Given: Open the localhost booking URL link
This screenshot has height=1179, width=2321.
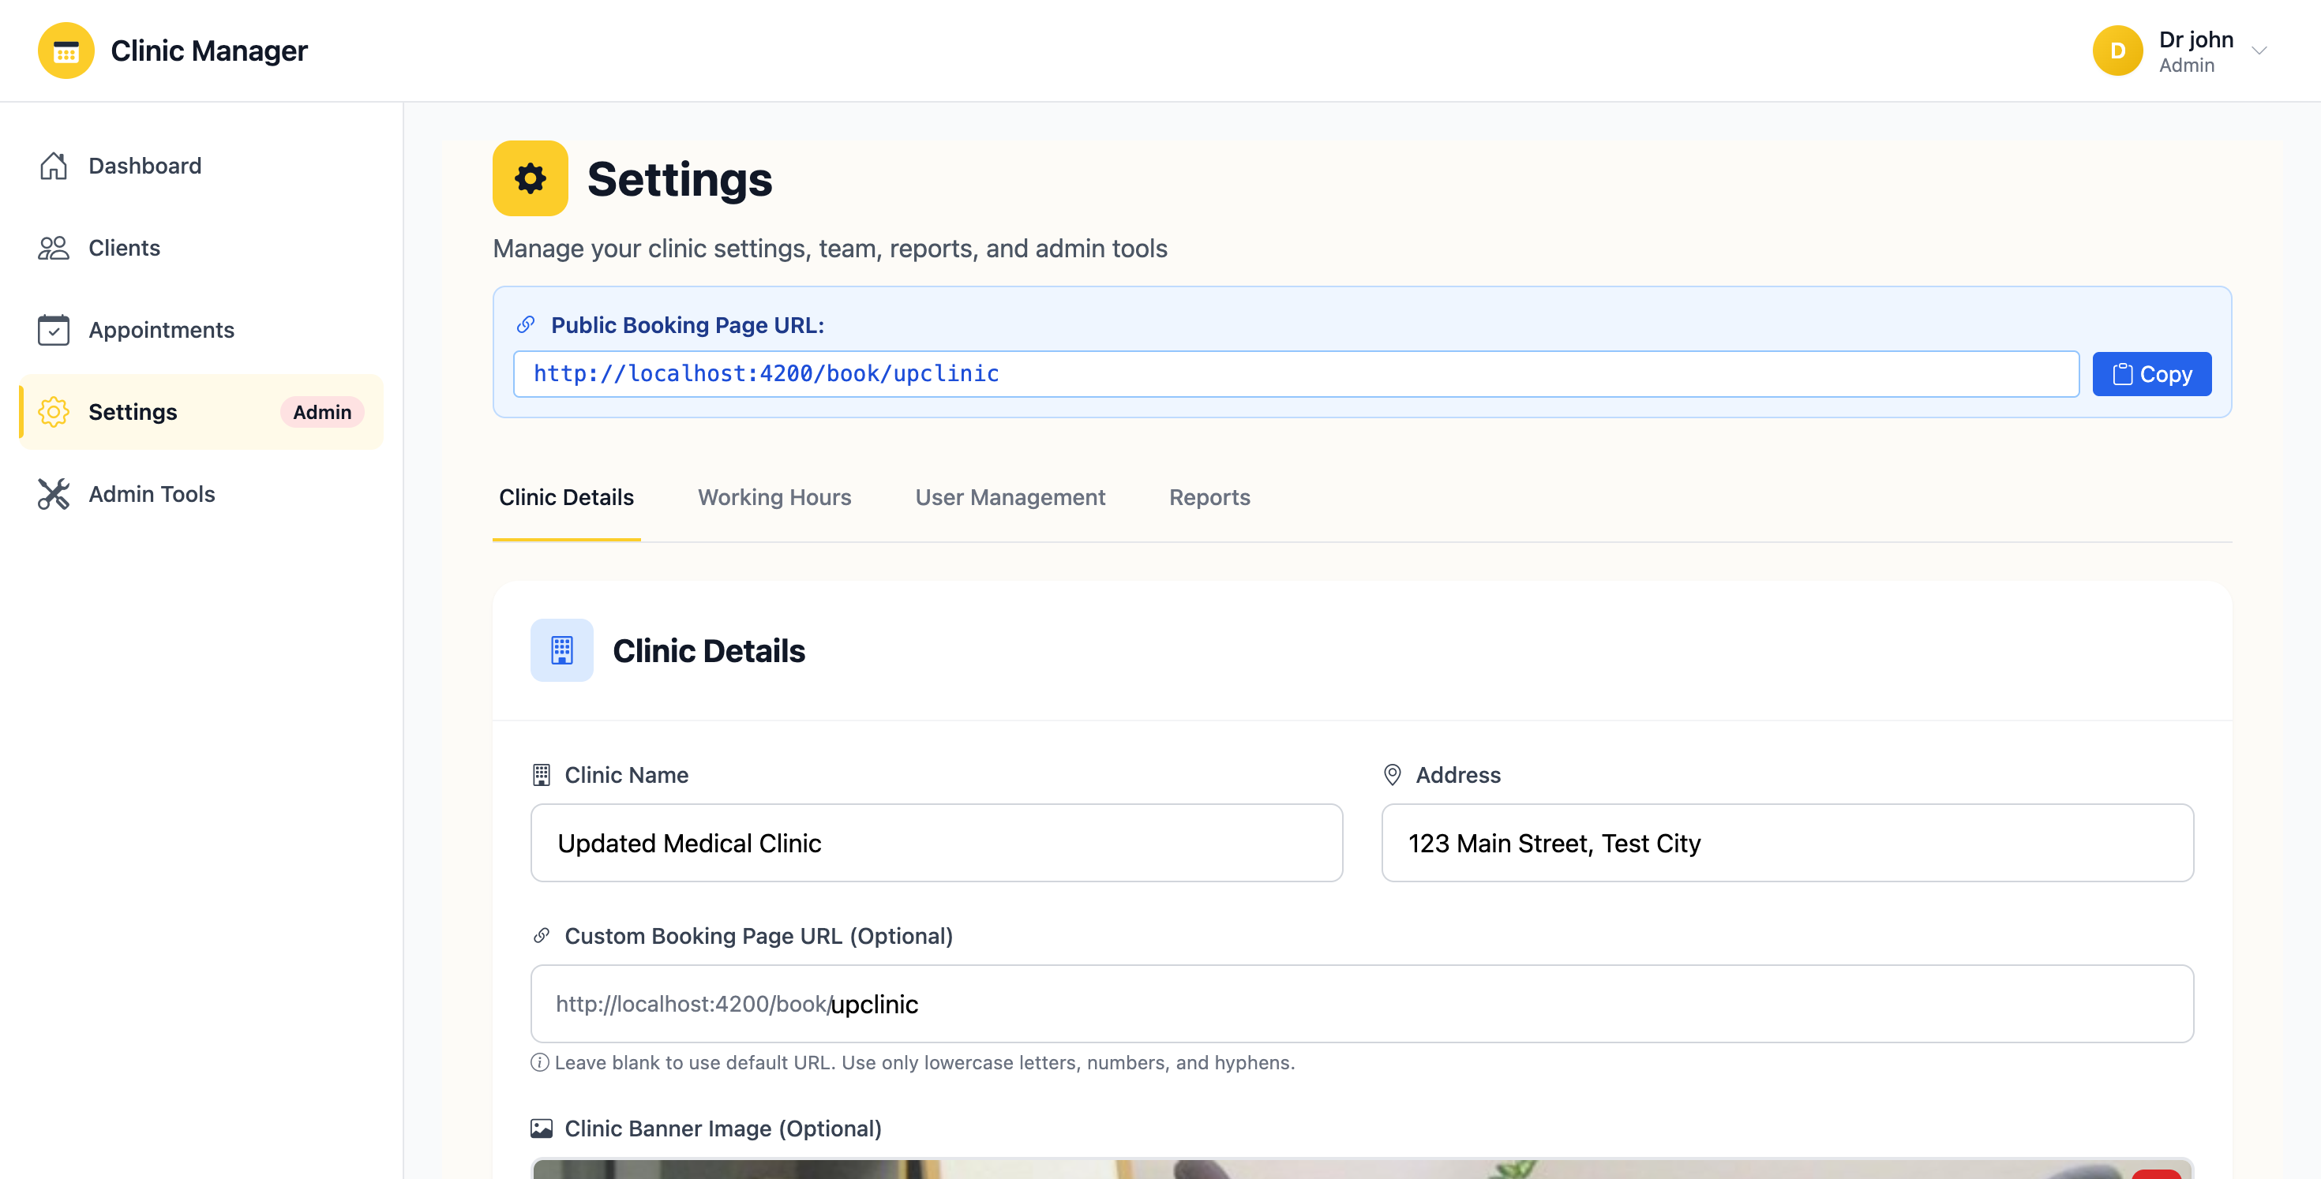Looking at the screenshot, I should pos(766,373).
